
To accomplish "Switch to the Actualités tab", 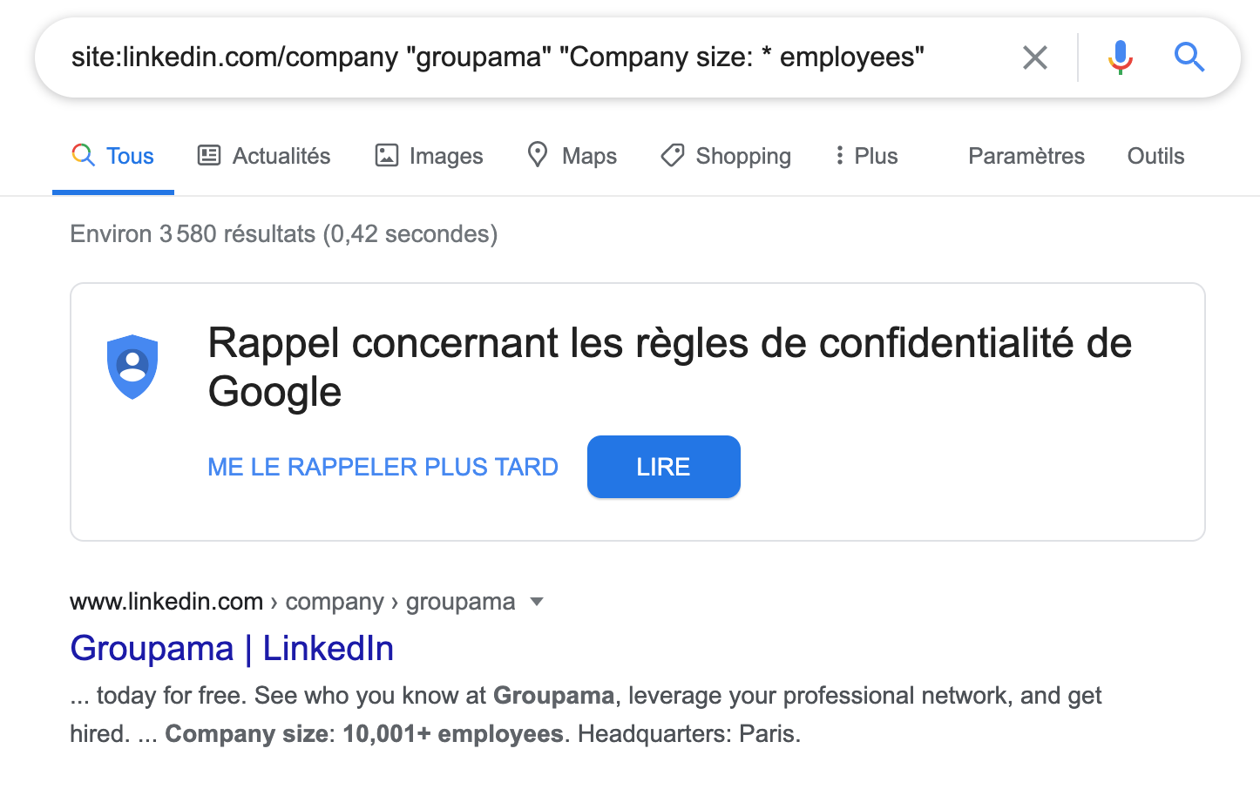I will [x=264, y=156].
